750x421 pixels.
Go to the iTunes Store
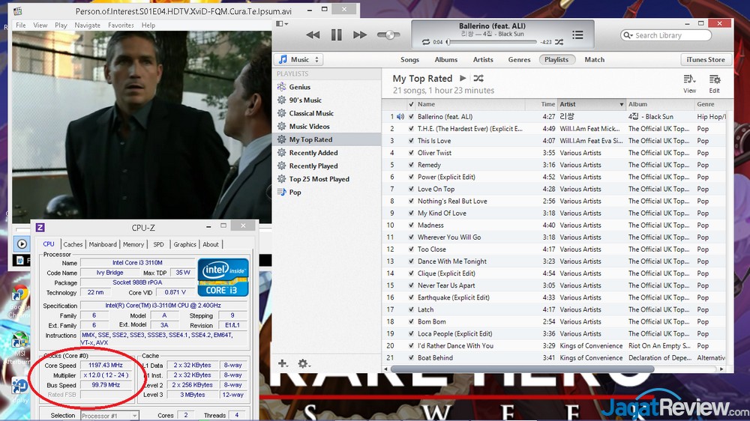click(x=706, y=60)
